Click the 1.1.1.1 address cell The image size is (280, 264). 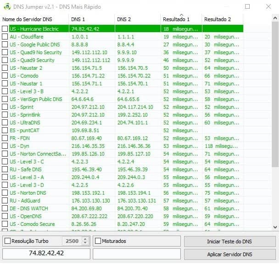coord(125,37)
